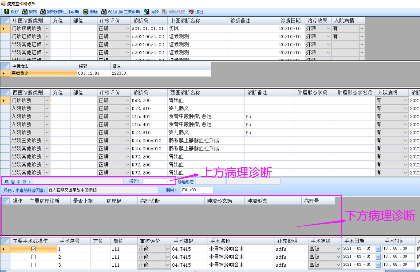
Task: Click the 手术编码 column header
Action: click(x=189, y=241)
